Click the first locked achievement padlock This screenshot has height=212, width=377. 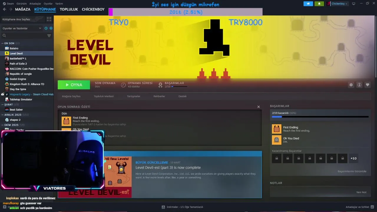tap(277, 158)
